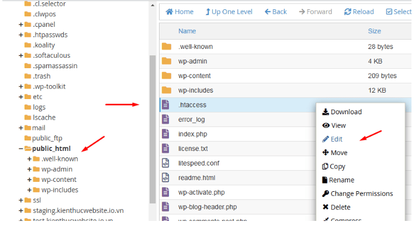Open the public_html folder label in the tree

(51, 149)
